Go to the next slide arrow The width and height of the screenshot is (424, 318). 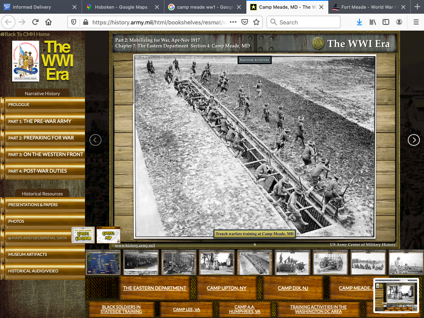pos(414,140)
